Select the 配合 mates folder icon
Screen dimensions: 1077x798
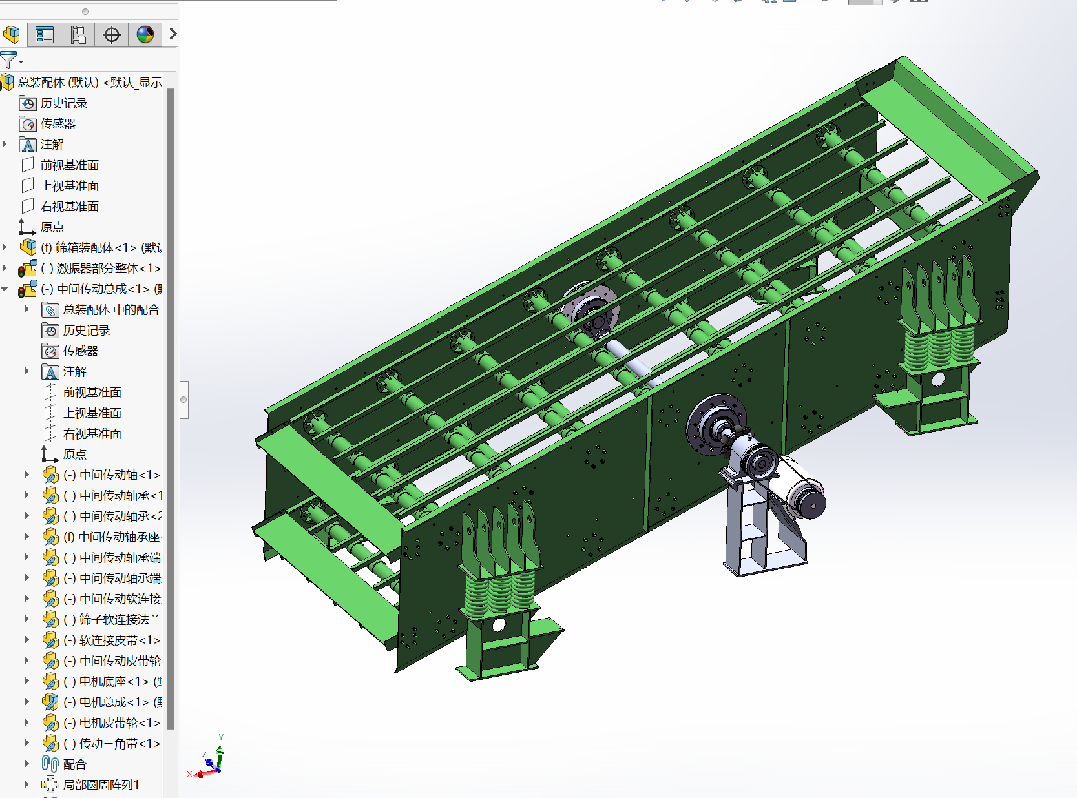(50, 764)
